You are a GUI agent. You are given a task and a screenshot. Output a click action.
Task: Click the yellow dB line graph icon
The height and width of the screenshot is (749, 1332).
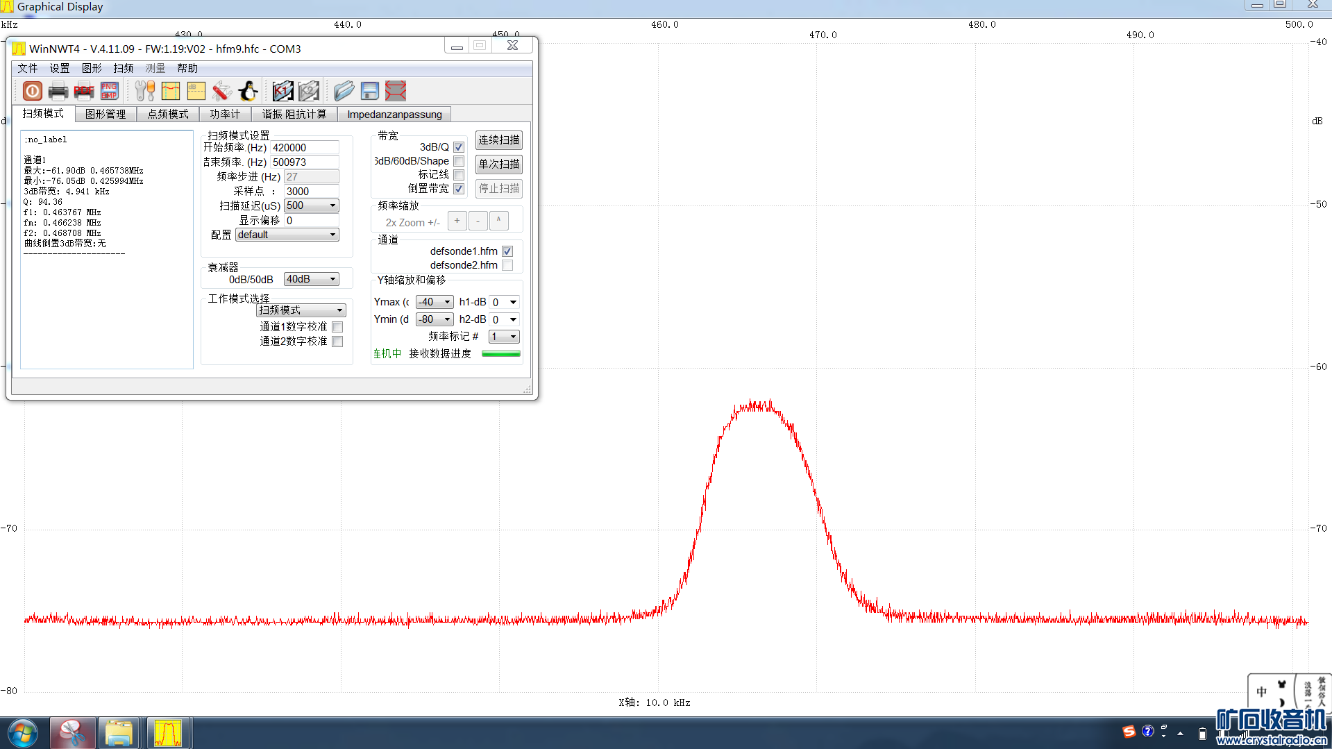pyautogui.click(x=196, y=91)
